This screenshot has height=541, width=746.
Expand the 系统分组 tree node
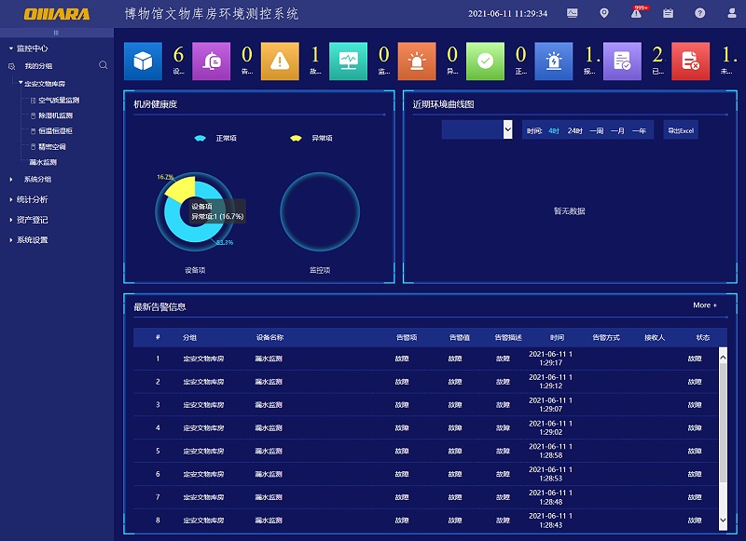pos(37,179)
